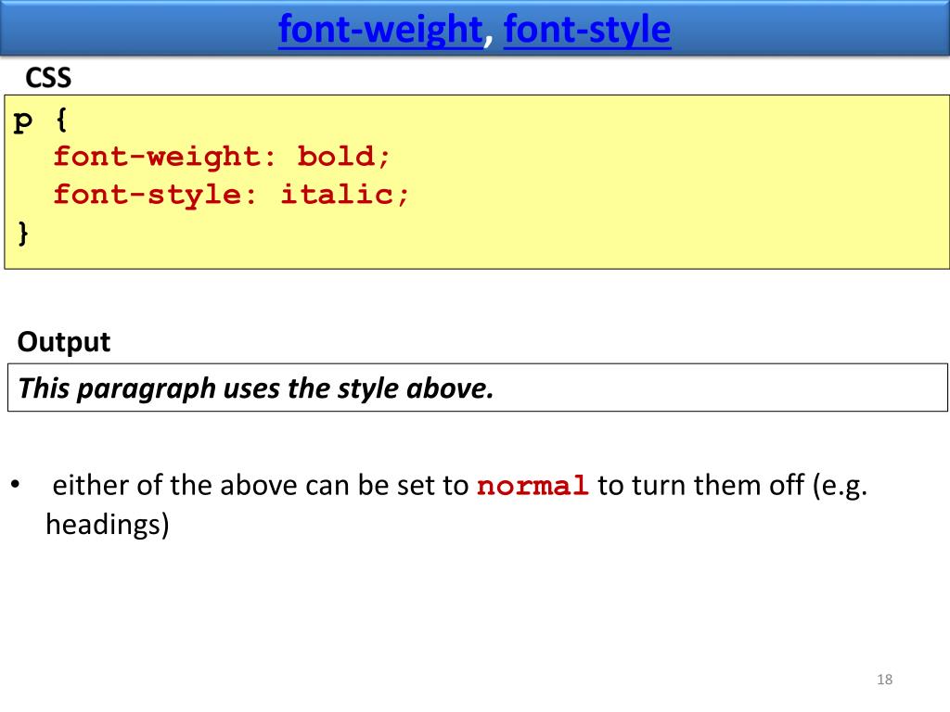Click the closing brace in code box

pos(23,233)
